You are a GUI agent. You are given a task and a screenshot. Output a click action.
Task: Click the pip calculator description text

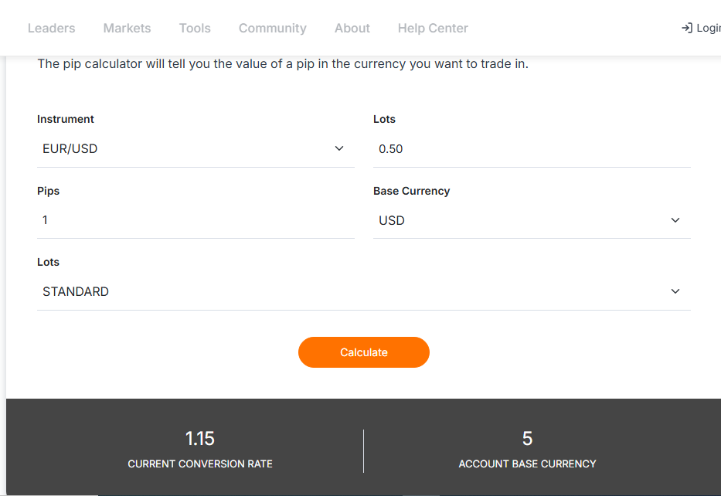point(283,64)
